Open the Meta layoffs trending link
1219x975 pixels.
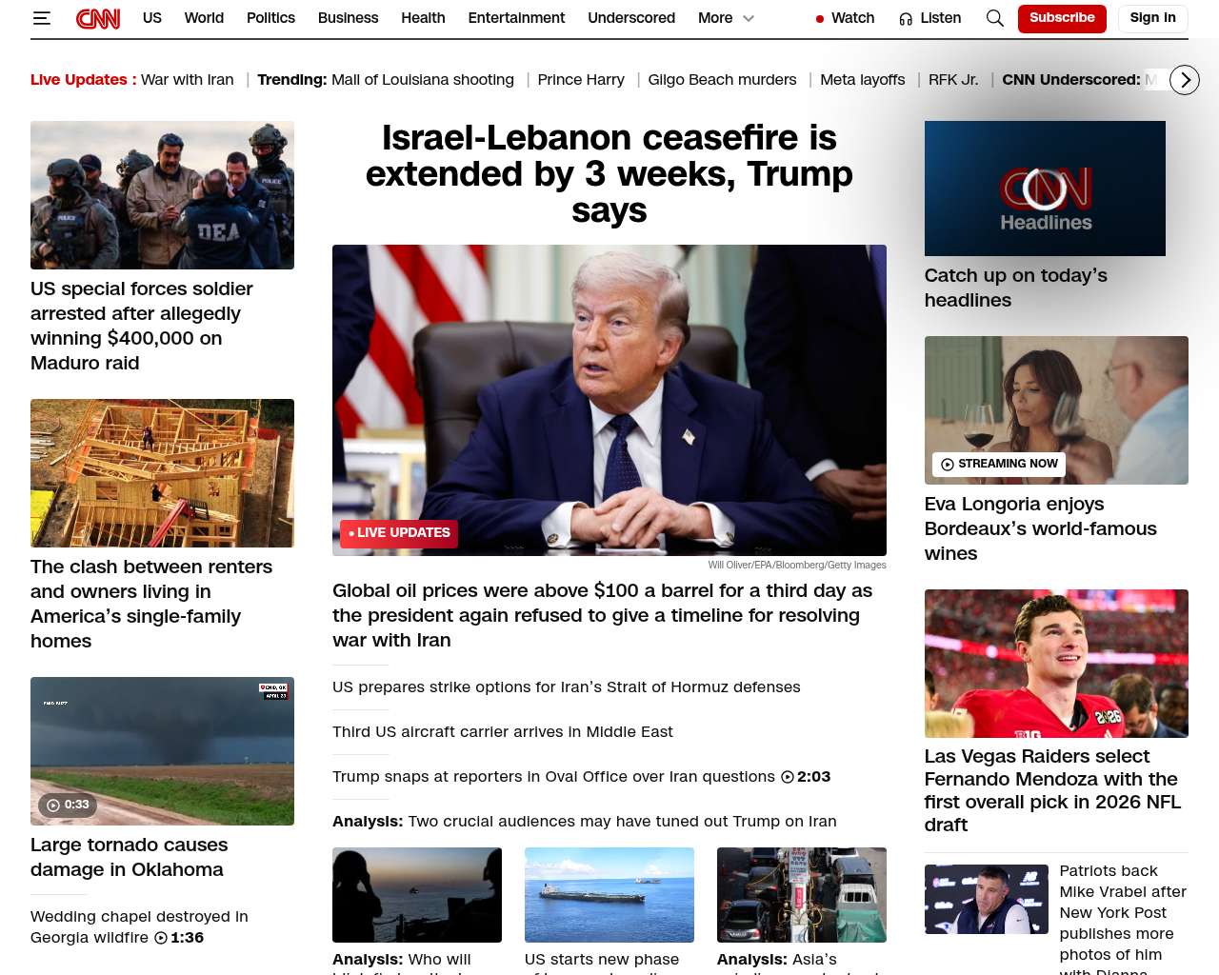tap(863, 80)
